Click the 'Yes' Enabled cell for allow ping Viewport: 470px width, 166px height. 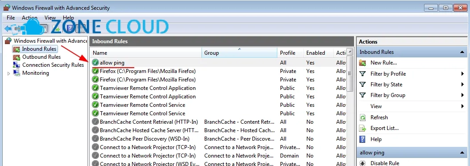tap(310, 62)
